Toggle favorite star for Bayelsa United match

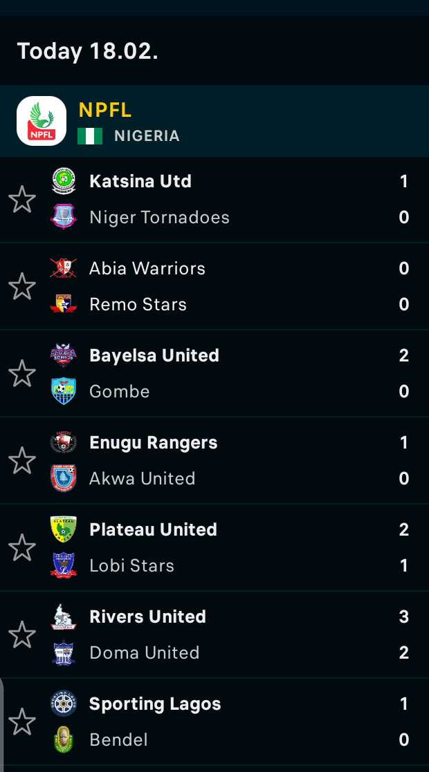(22, 373)
